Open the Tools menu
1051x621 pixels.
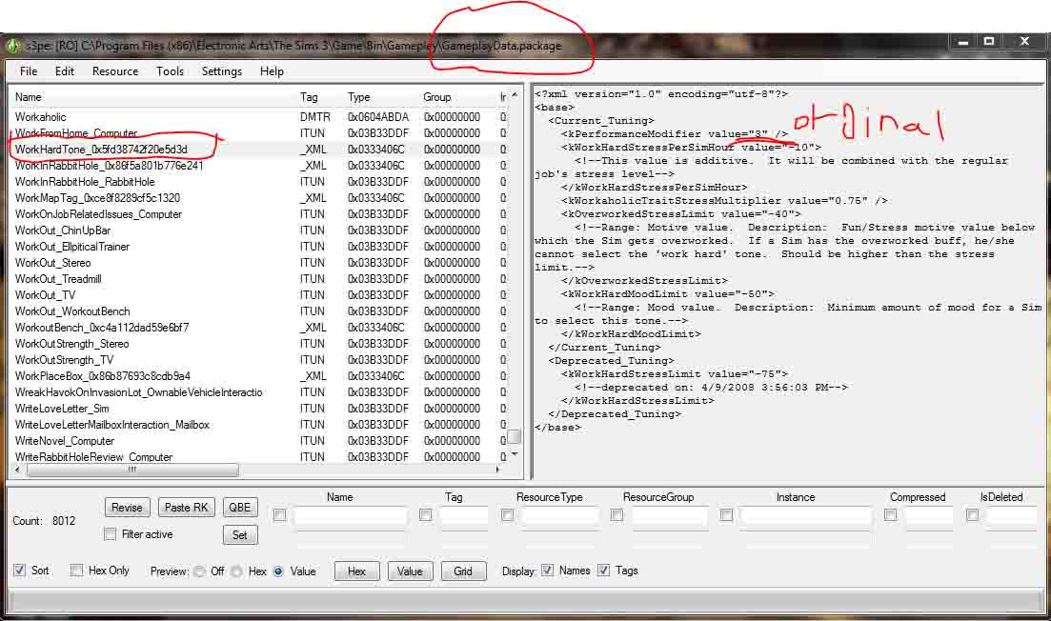coord(170,71)
